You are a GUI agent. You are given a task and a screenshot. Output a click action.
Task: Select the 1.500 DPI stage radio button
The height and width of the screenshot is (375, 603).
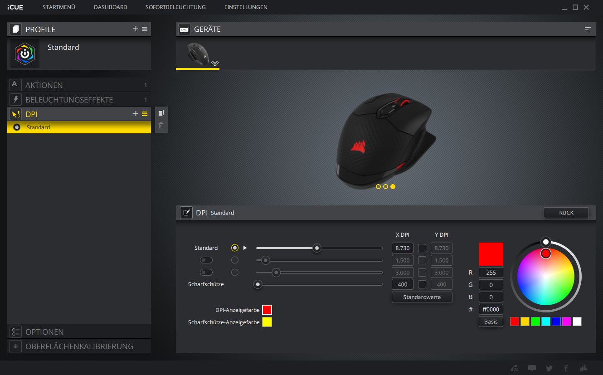[x=234, y=260]
